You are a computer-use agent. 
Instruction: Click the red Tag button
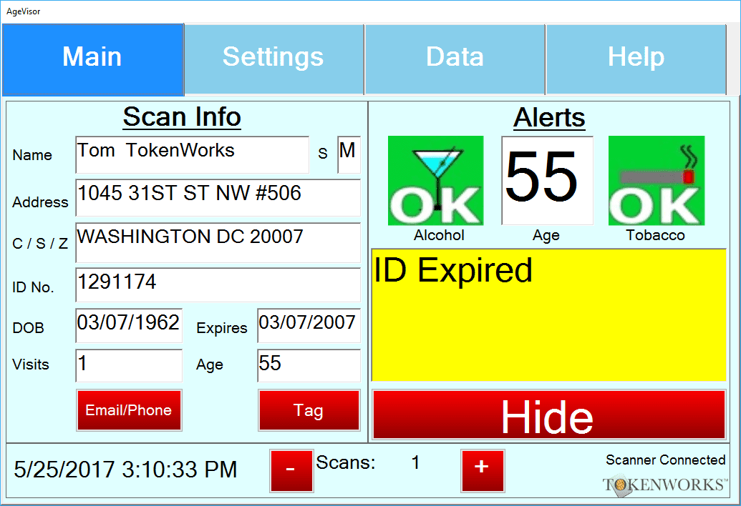point(309,410)
